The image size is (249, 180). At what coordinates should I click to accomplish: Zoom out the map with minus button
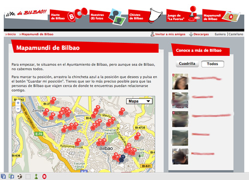[18, 109]
